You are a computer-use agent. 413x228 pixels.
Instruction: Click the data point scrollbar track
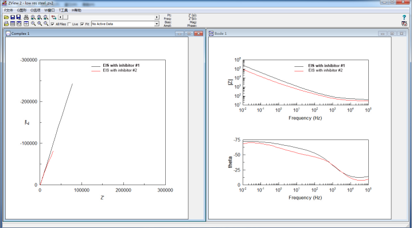pyautogui.click(x=111, y=17)
